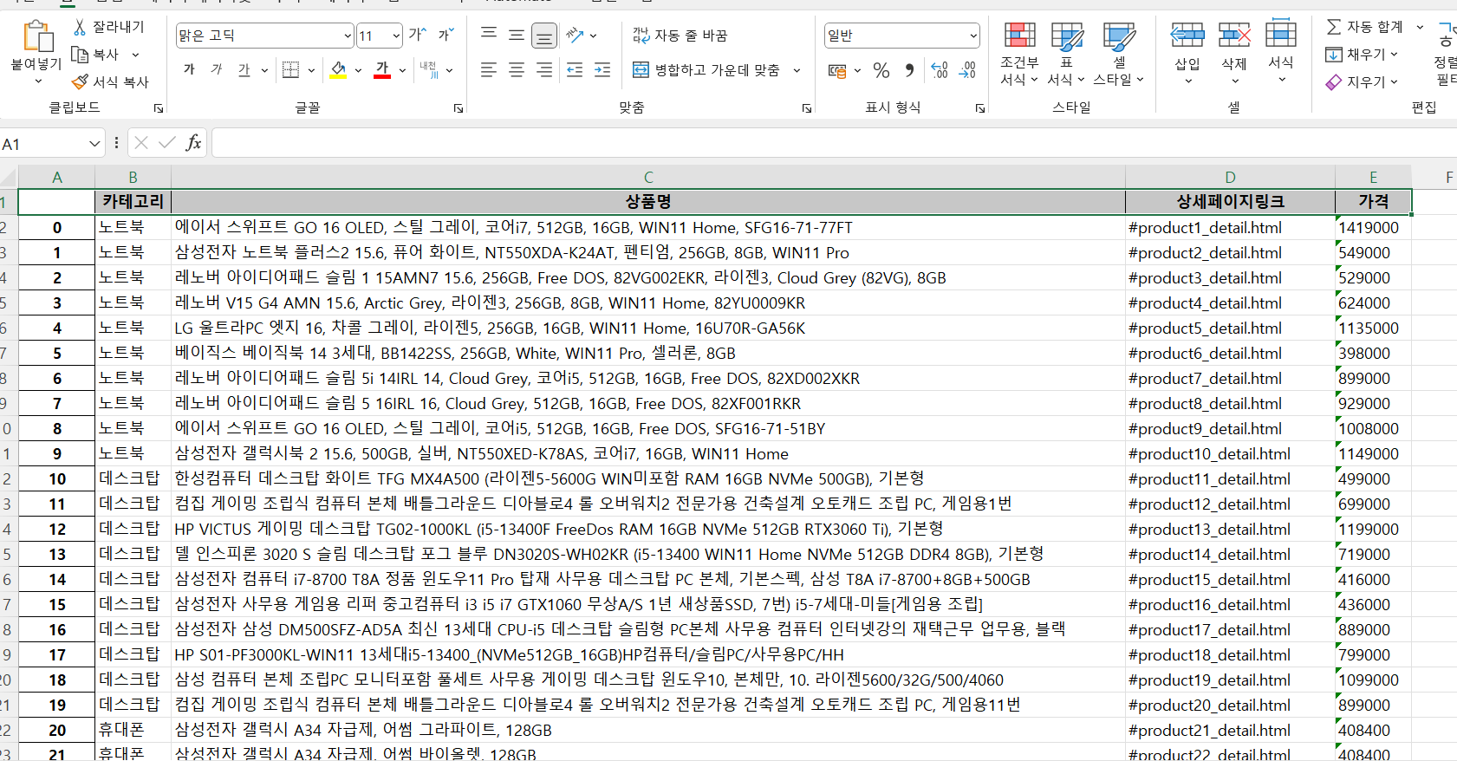Increase font size with larger 가 button
Image resolution: width=1457 pixels, height=761 pixels.
417,36
